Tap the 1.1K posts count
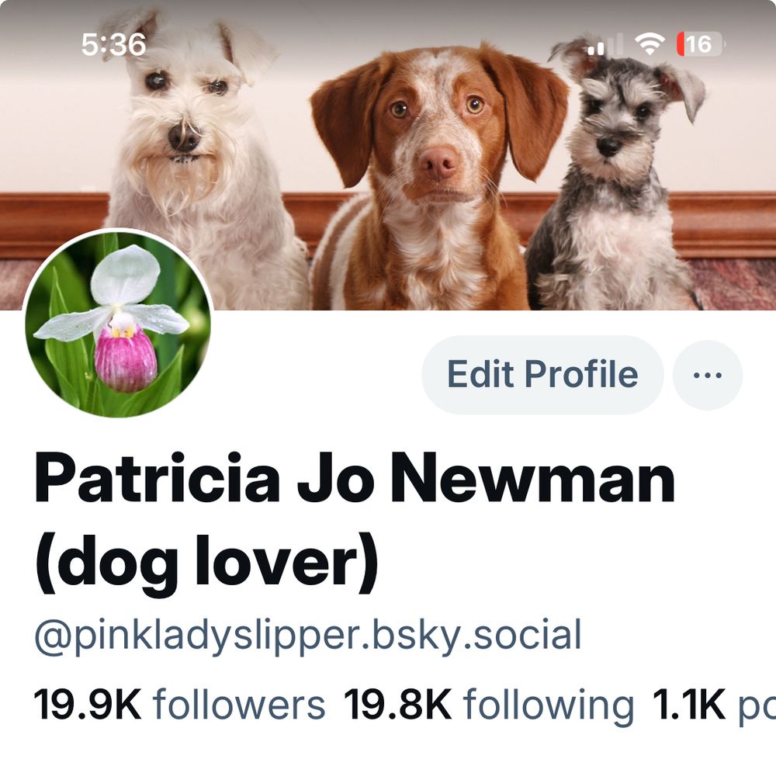776x759 pixels. pos(714,705)
